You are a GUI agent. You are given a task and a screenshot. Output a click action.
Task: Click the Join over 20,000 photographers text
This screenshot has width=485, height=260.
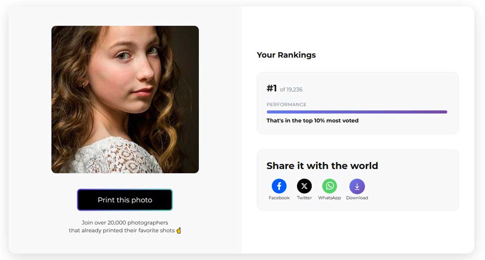[x=125, y=223]
